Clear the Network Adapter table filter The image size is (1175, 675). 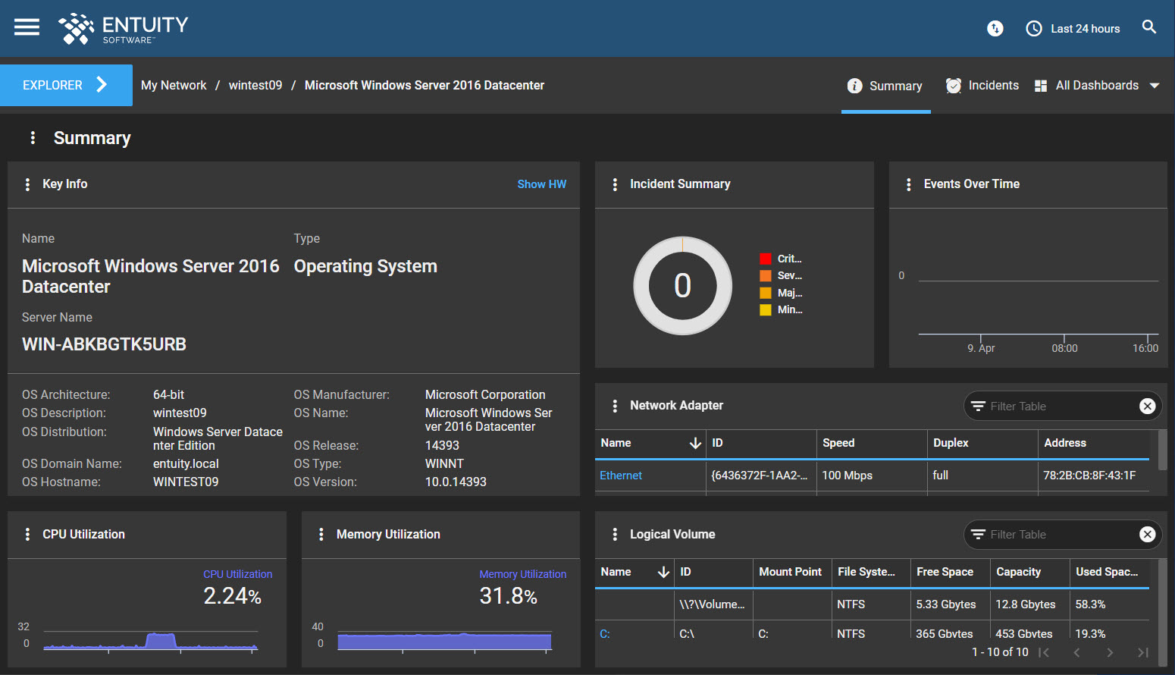pyautogui.click(x=1148, y=407)
